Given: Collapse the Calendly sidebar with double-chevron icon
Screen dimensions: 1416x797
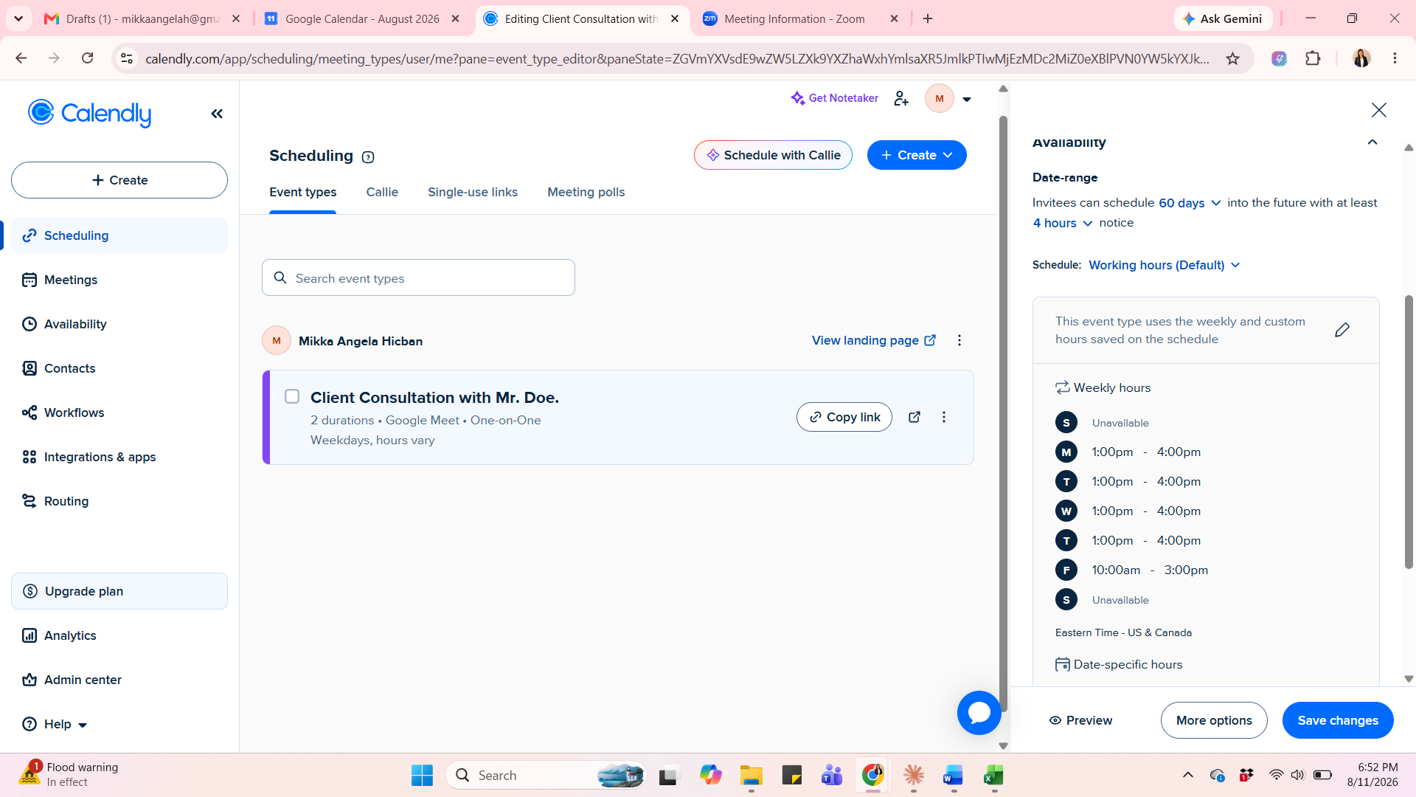Looking at the screenshot, I should point(217,114).
